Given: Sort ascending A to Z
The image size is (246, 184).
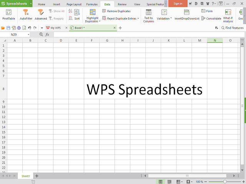Looking at the screenshot, I should point(70,11).
